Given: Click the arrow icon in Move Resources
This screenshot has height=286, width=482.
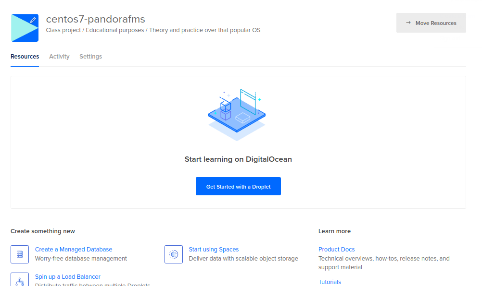Looking at the screenshot, I should point(408,23).
